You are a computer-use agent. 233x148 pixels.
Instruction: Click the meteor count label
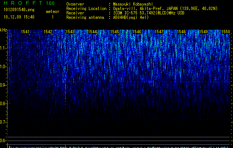click(x=53, y=11)
